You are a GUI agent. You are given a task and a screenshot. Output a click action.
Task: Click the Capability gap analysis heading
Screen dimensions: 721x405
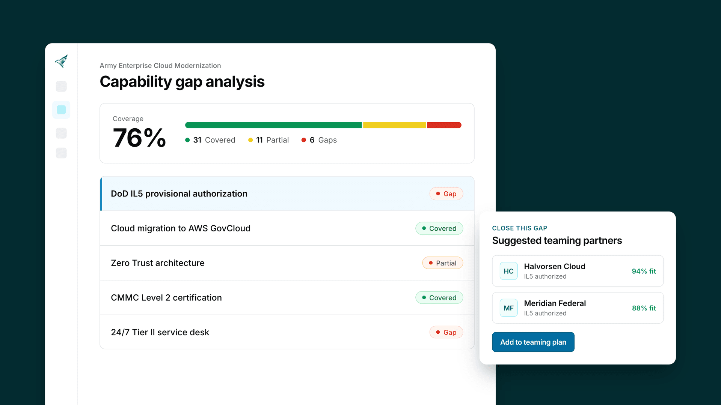182,82
